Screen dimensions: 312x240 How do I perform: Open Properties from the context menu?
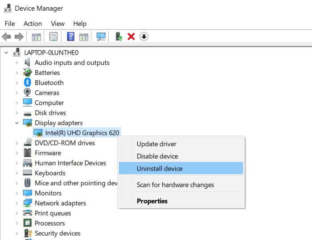pyautogui.click(x=152, y=201)
